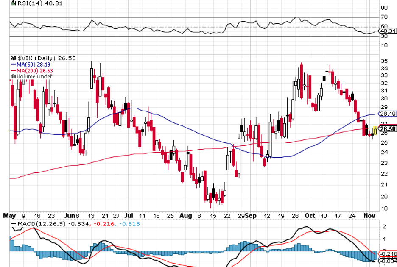The image size is (397, 267).
Task: Click the 26.50 current price tag
Action: pyautogui.click(x=388, y=129)
